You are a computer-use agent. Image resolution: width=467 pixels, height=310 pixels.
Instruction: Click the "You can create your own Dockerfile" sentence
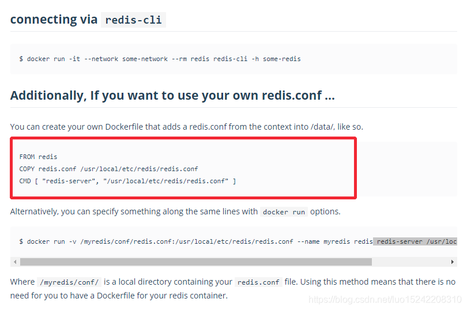click(x=187, y=127)
